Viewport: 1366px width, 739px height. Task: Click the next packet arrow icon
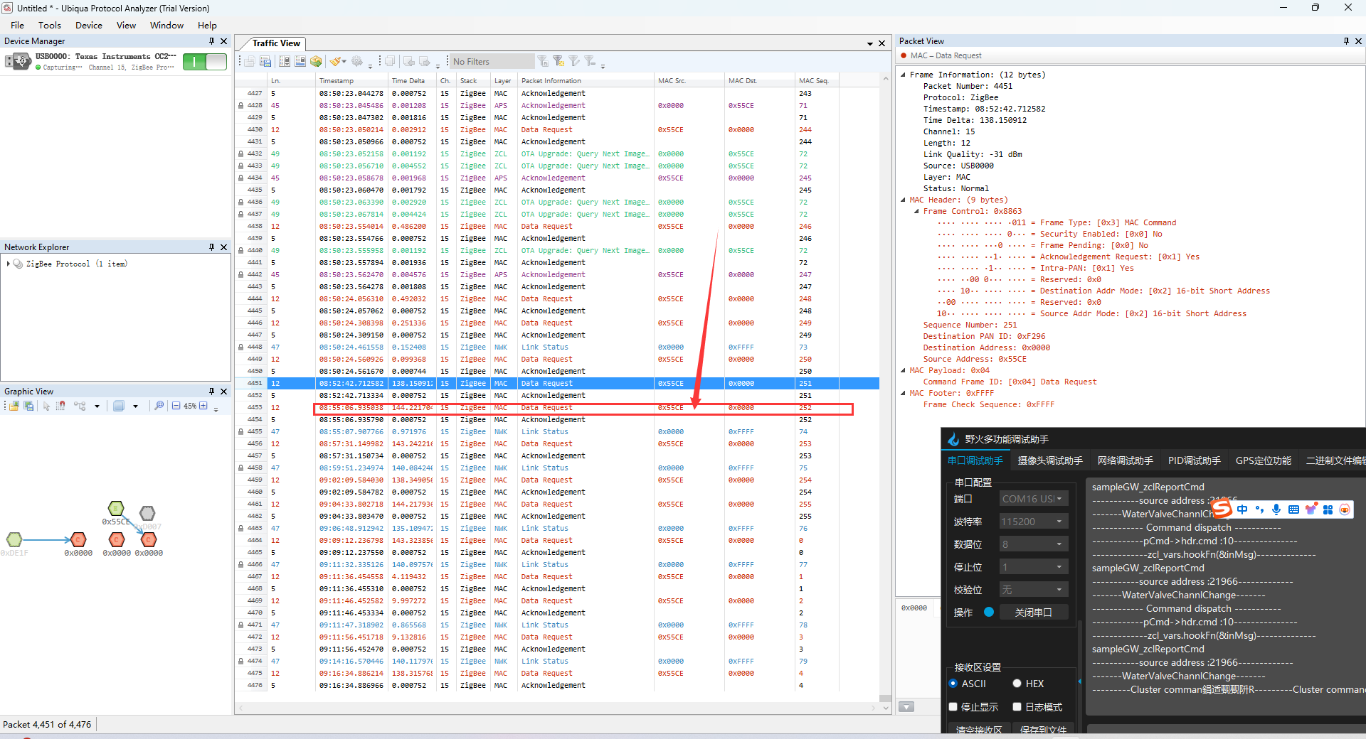[x=425, y=62]
